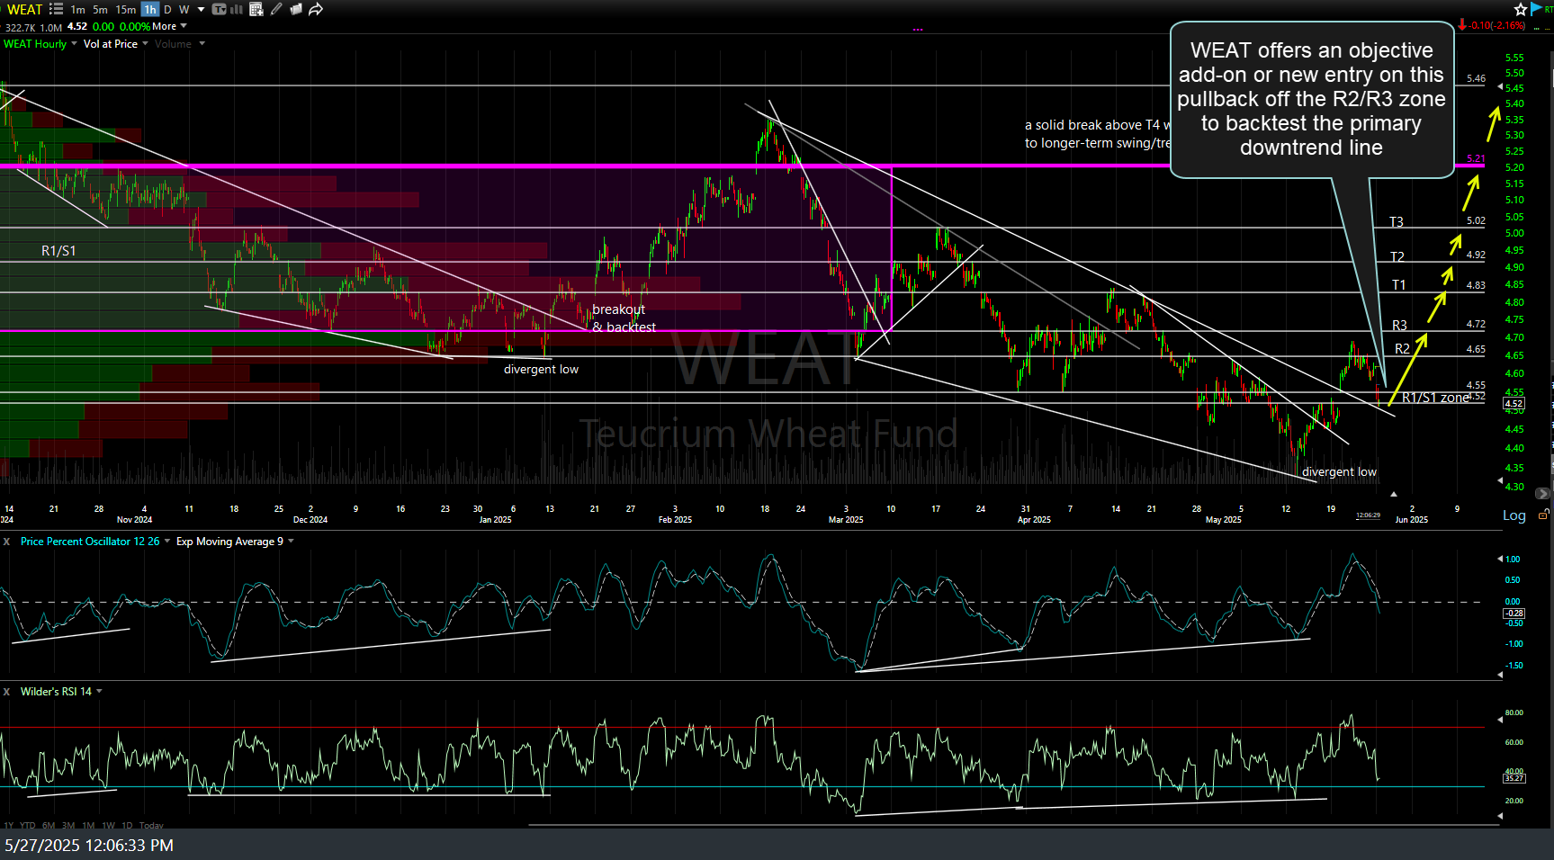1554x860 pixels.
Task: Toggle the Log price scale
Action: [1514, 515]
